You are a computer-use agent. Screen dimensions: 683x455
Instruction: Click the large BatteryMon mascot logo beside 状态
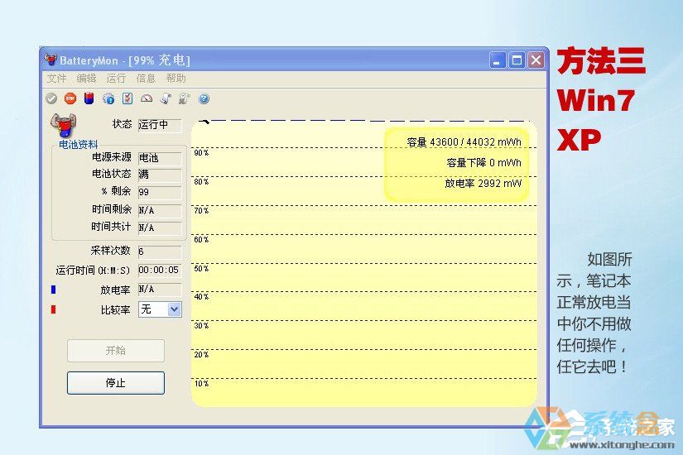64,126
